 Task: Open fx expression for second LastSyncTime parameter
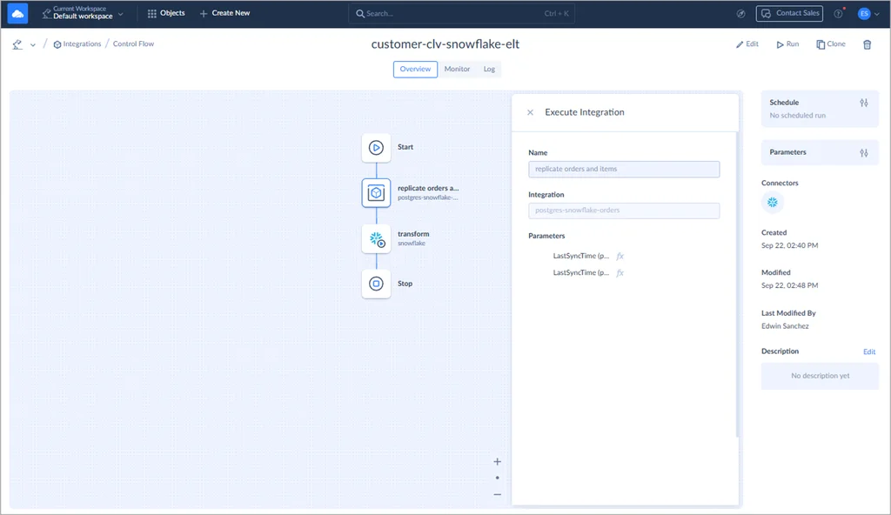pos(620,273)
